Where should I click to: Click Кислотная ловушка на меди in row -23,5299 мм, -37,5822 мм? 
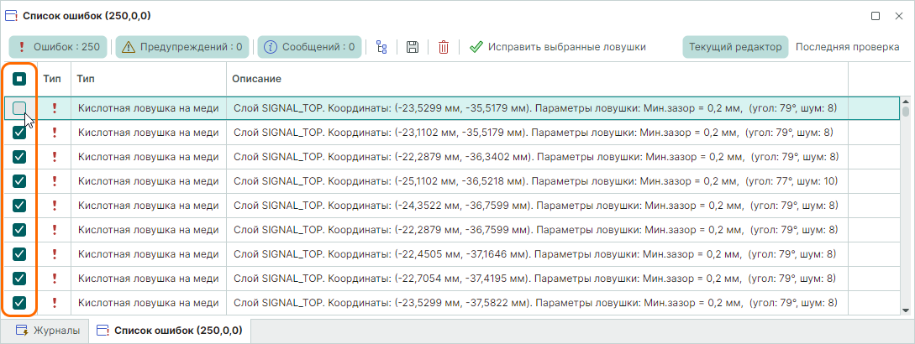148,303
